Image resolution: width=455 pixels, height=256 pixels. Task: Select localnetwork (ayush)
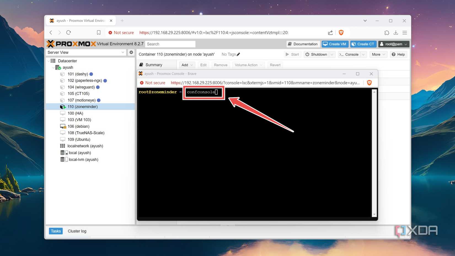click(85, 146)
